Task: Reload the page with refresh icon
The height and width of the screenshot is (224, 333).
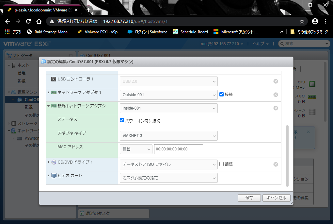Action: [x=28, y=21]
